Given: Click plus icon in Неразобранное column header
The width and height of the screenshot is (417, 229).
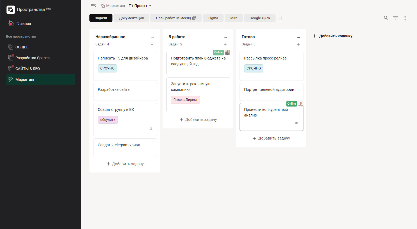Looking at the screenshot, I should [x=152, y=44].
